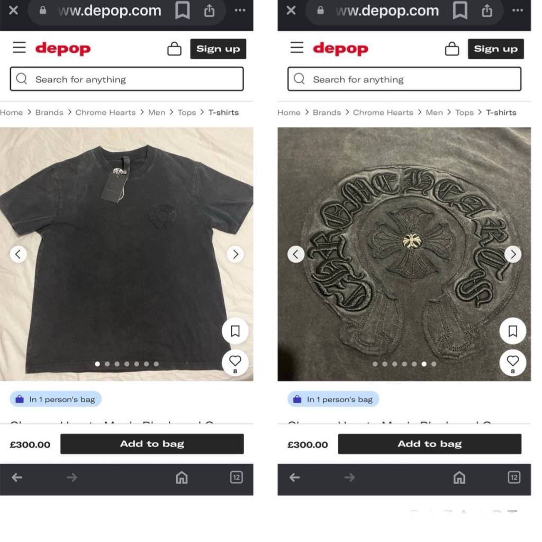
Task: Click Sign up button on right page
Action: 495,49
